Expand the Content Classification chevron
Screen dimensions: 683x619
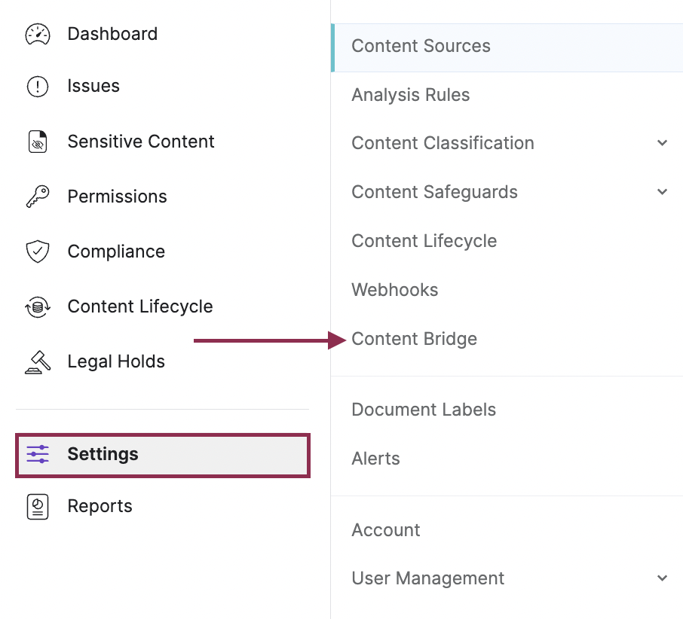(x=662, y=143)
